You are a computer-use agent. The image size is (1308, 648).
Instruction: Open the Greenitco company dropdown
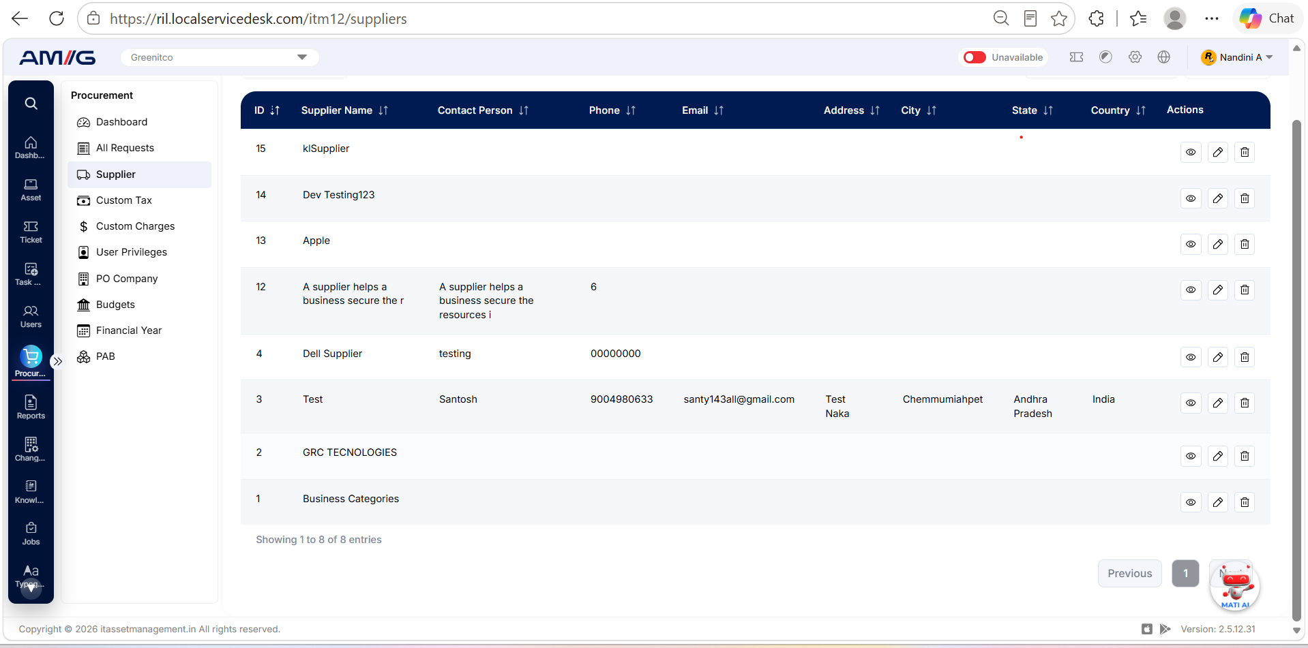220,57
